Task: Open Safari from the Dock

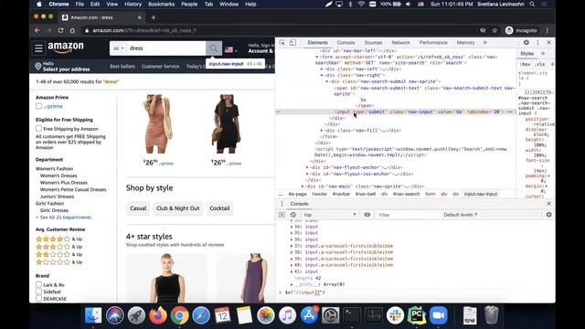Action: (201, 315)
